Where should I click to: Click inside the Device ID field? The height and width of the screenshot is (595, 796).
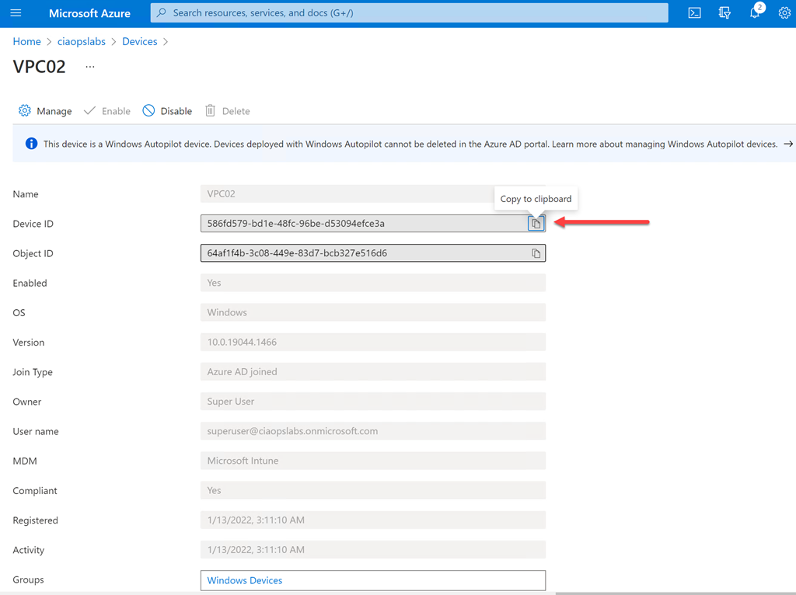click(x=361, y=224)
